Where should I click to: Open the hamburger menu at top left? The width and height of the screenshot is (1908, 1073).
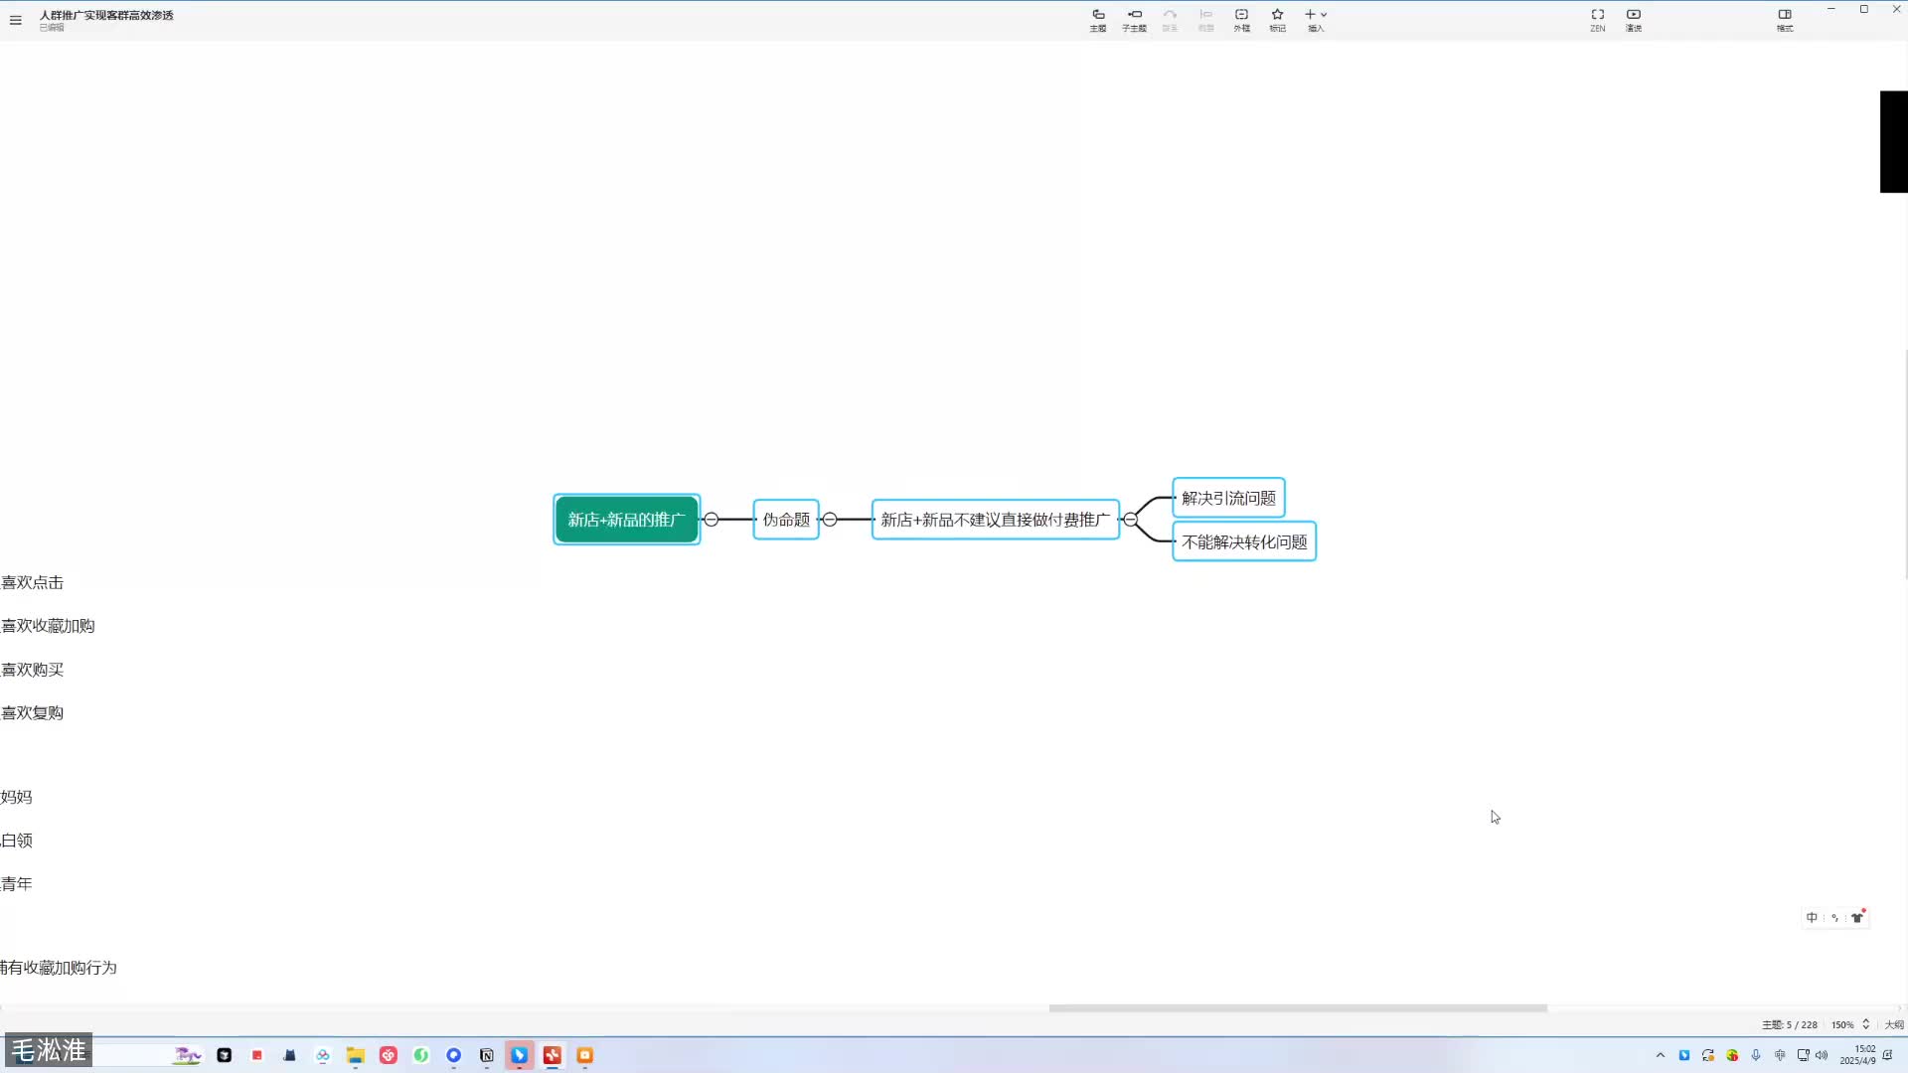pyautogui.click(x=16, y=20)
